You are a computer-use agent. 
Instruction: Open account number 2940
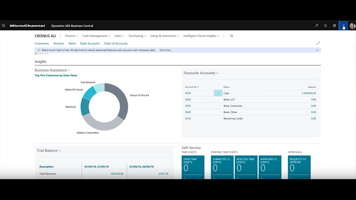point(188,112)
